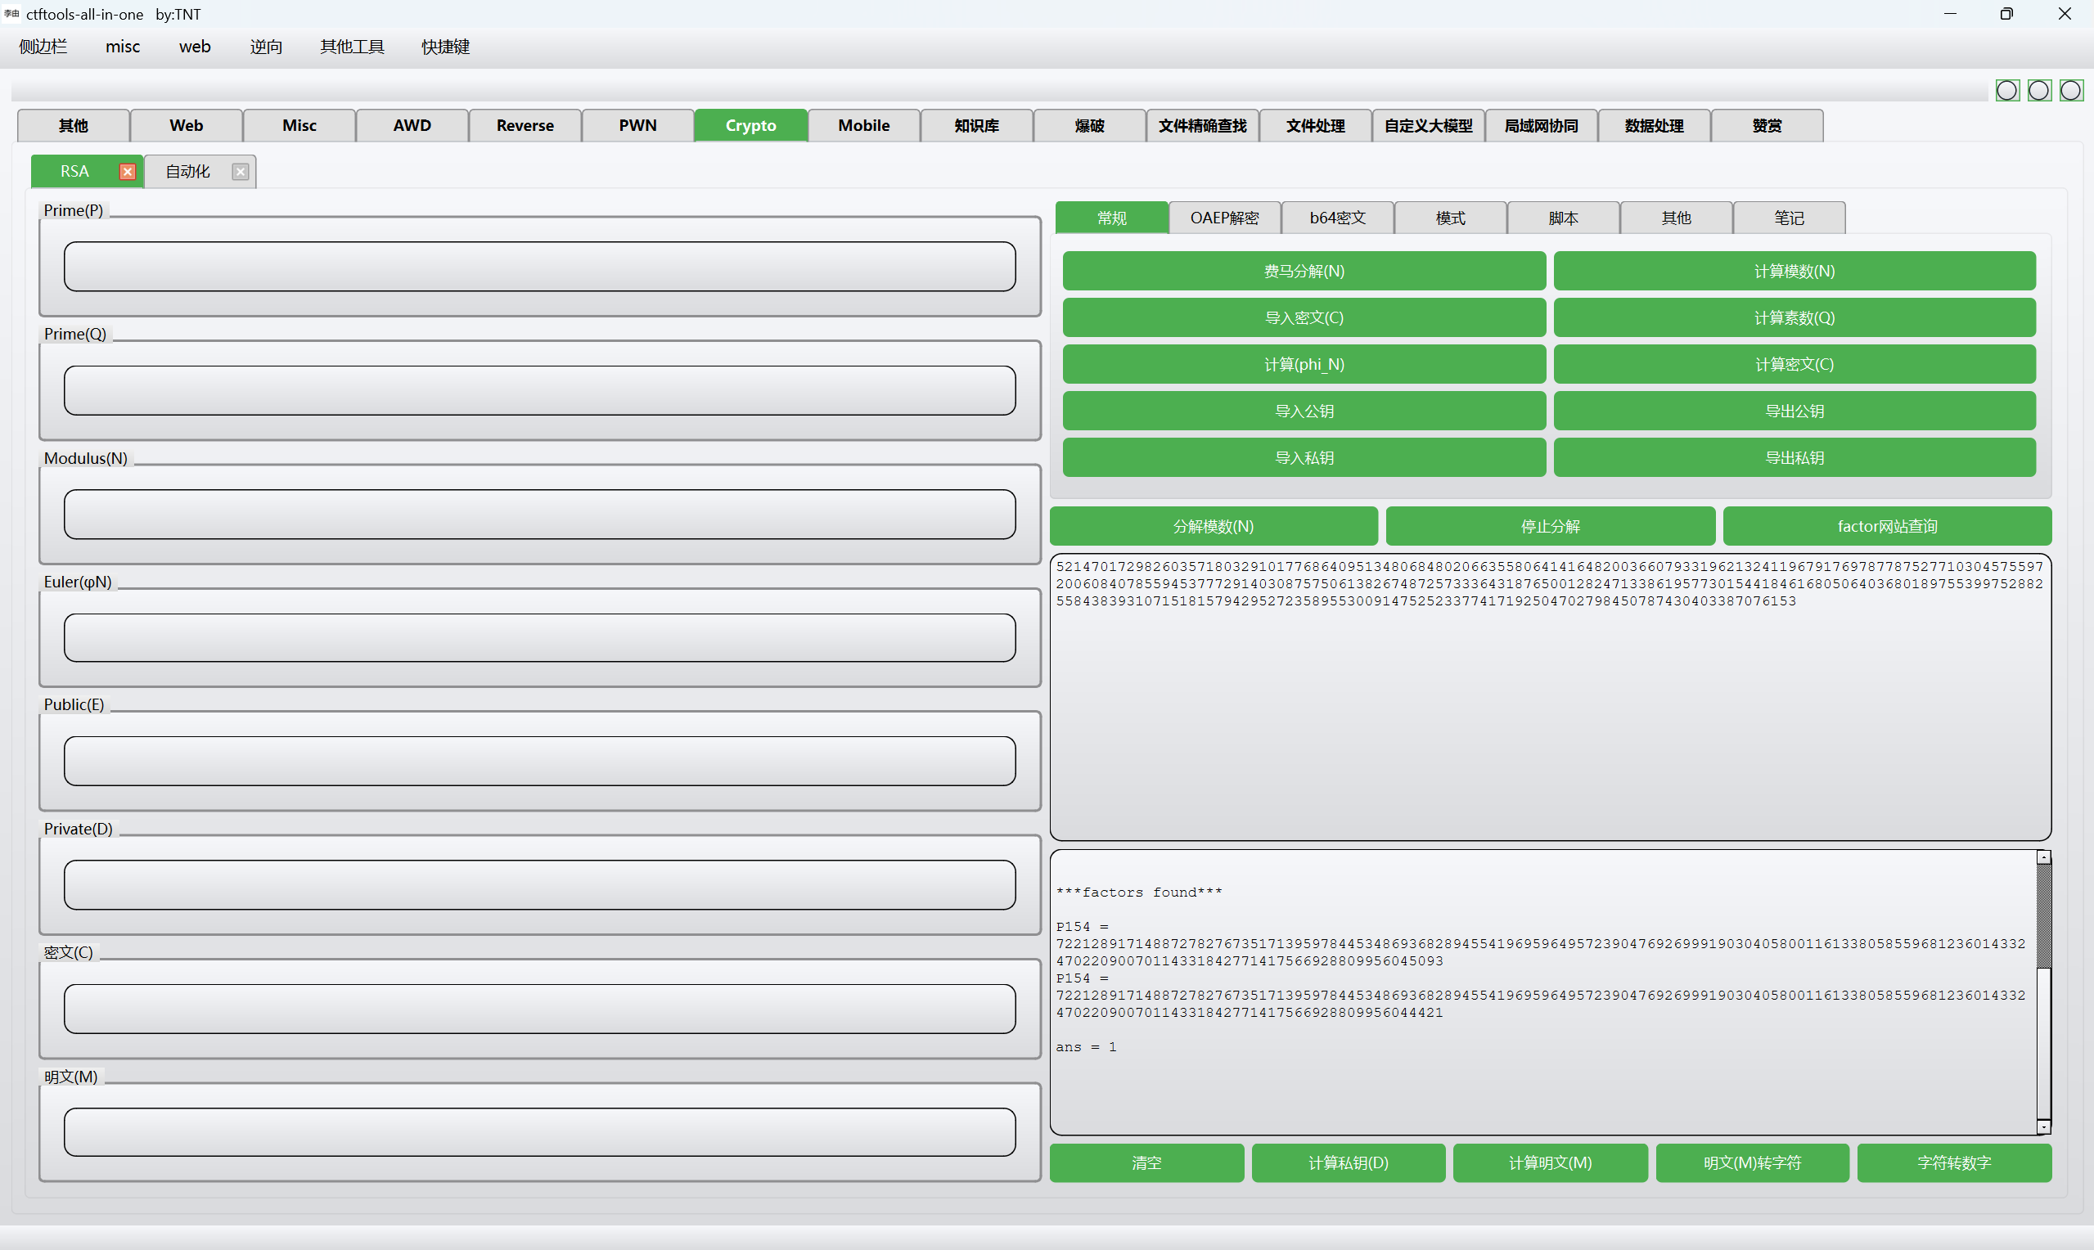Close the RSA tab with red X
The image size is (2094, 1250).
point(127,172)
